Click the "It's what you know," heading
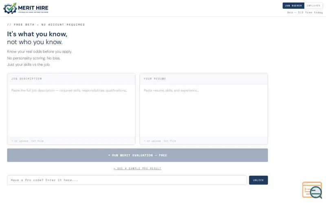The image size is (326, 204). pos(37,34)
